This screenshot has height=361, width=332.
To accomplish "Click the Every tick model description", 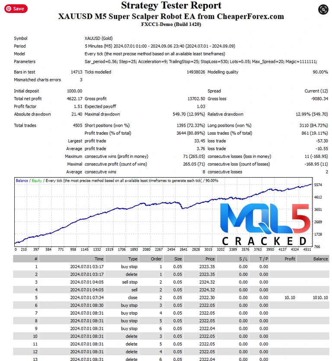I will (155, 54).
